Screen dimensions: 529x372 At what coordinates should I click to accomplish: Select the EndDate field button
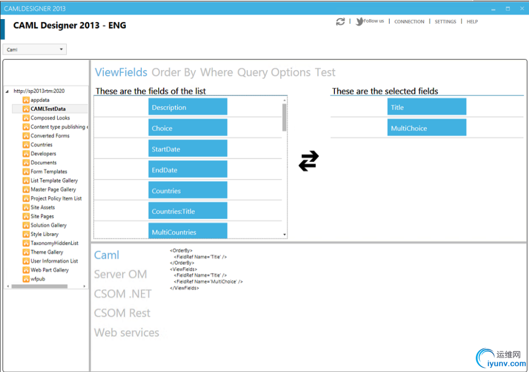click(x=187, y=169)
